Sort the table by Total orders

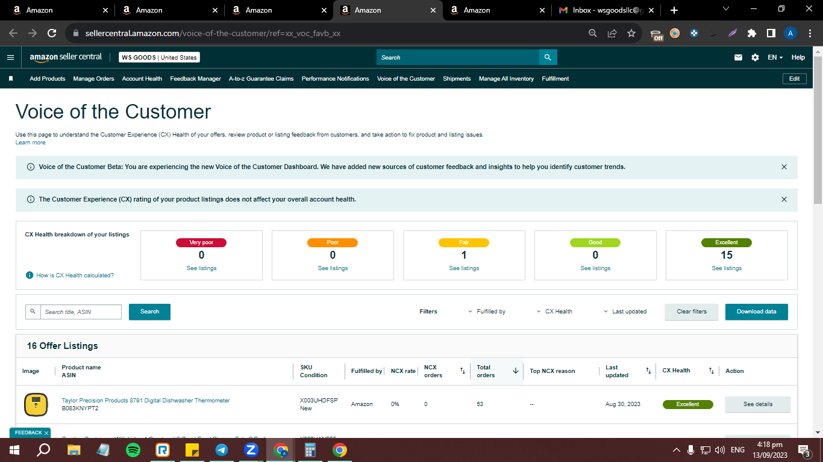point(516,371)
